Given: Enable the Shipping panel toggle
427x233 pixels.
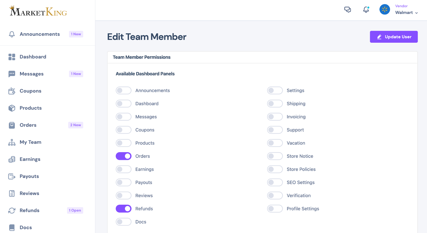Looking at the screenshot, I should [x=275, y=104].
